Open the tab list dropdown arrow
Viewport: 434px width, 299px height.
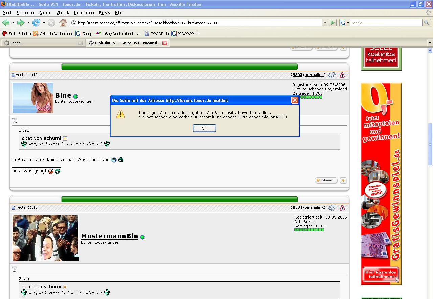coord(430,43)
